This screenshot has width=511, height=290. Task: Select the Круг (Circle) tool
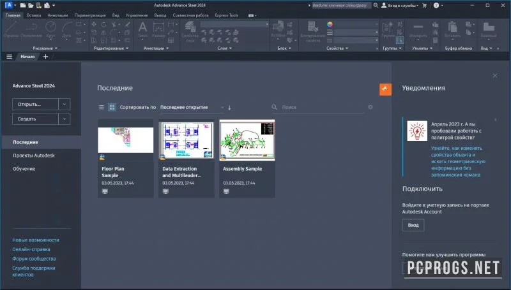[x=51, y=30]
